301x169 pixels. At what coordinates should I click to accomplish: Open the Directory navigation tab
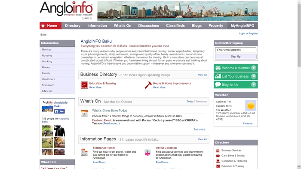click(x=73, y=26)
